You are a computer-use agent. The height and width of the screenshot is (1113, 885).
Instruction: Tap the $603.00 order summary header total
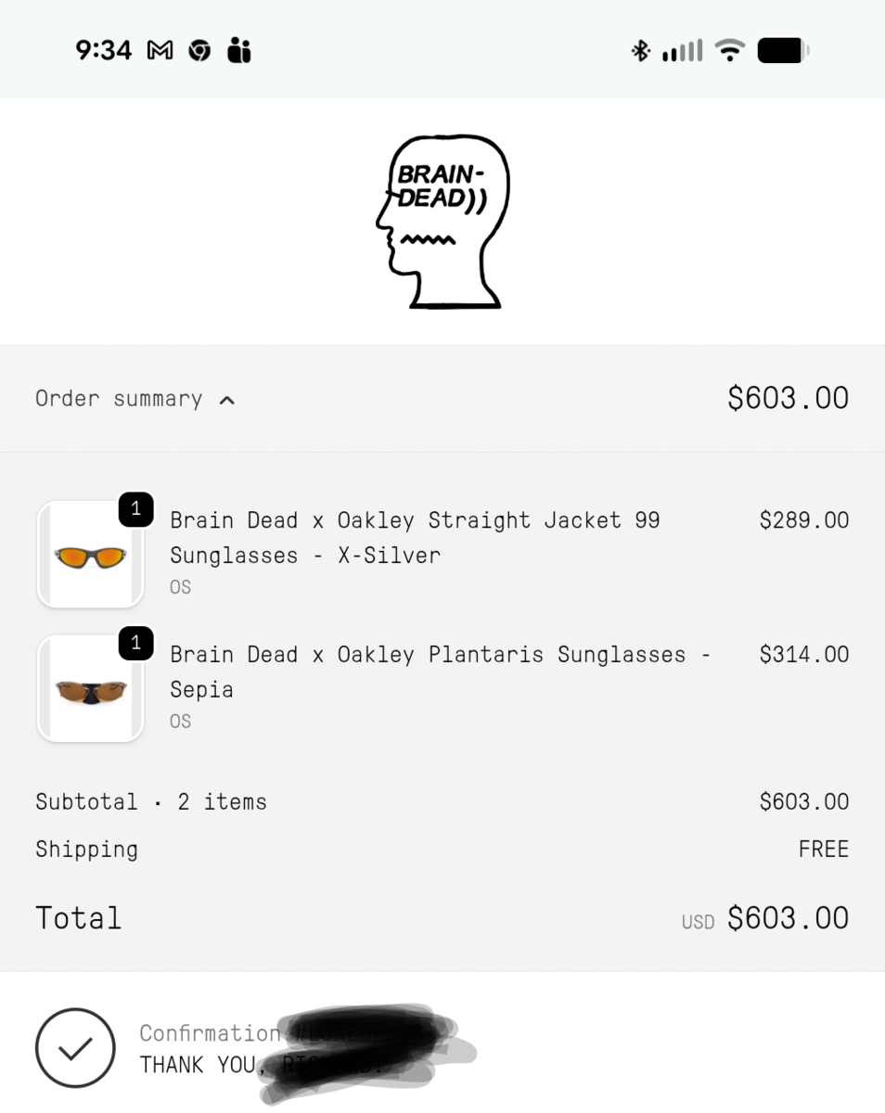[x=788, y=399]
